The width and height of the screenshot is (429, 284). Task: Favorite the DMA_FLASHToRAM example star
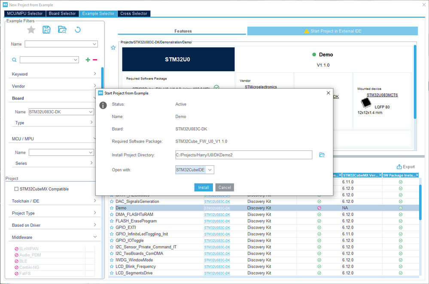[x=112, y=215]
